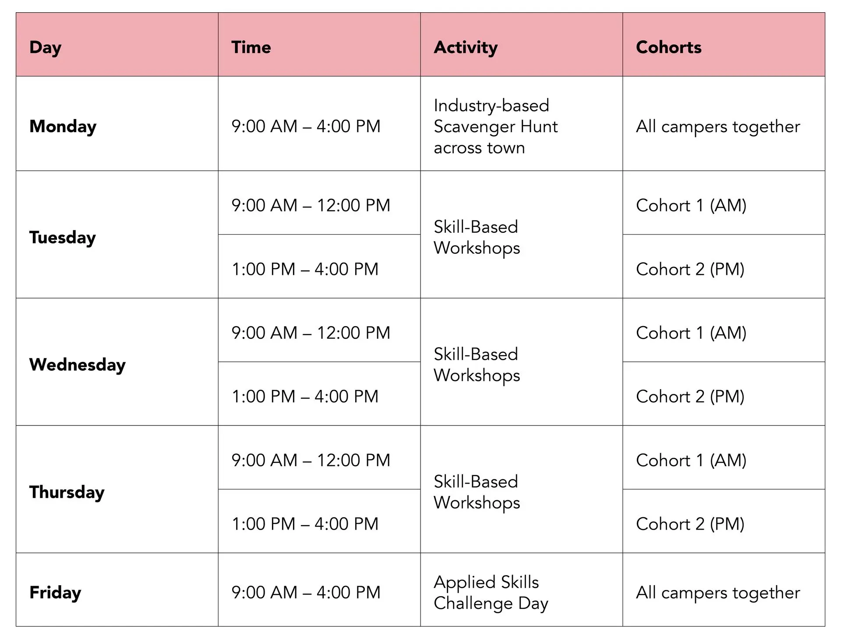Click Tuesday's Cohort 2 (PM) cell
841x639 pixels.
pyautogui.click(x=690, y=269)
